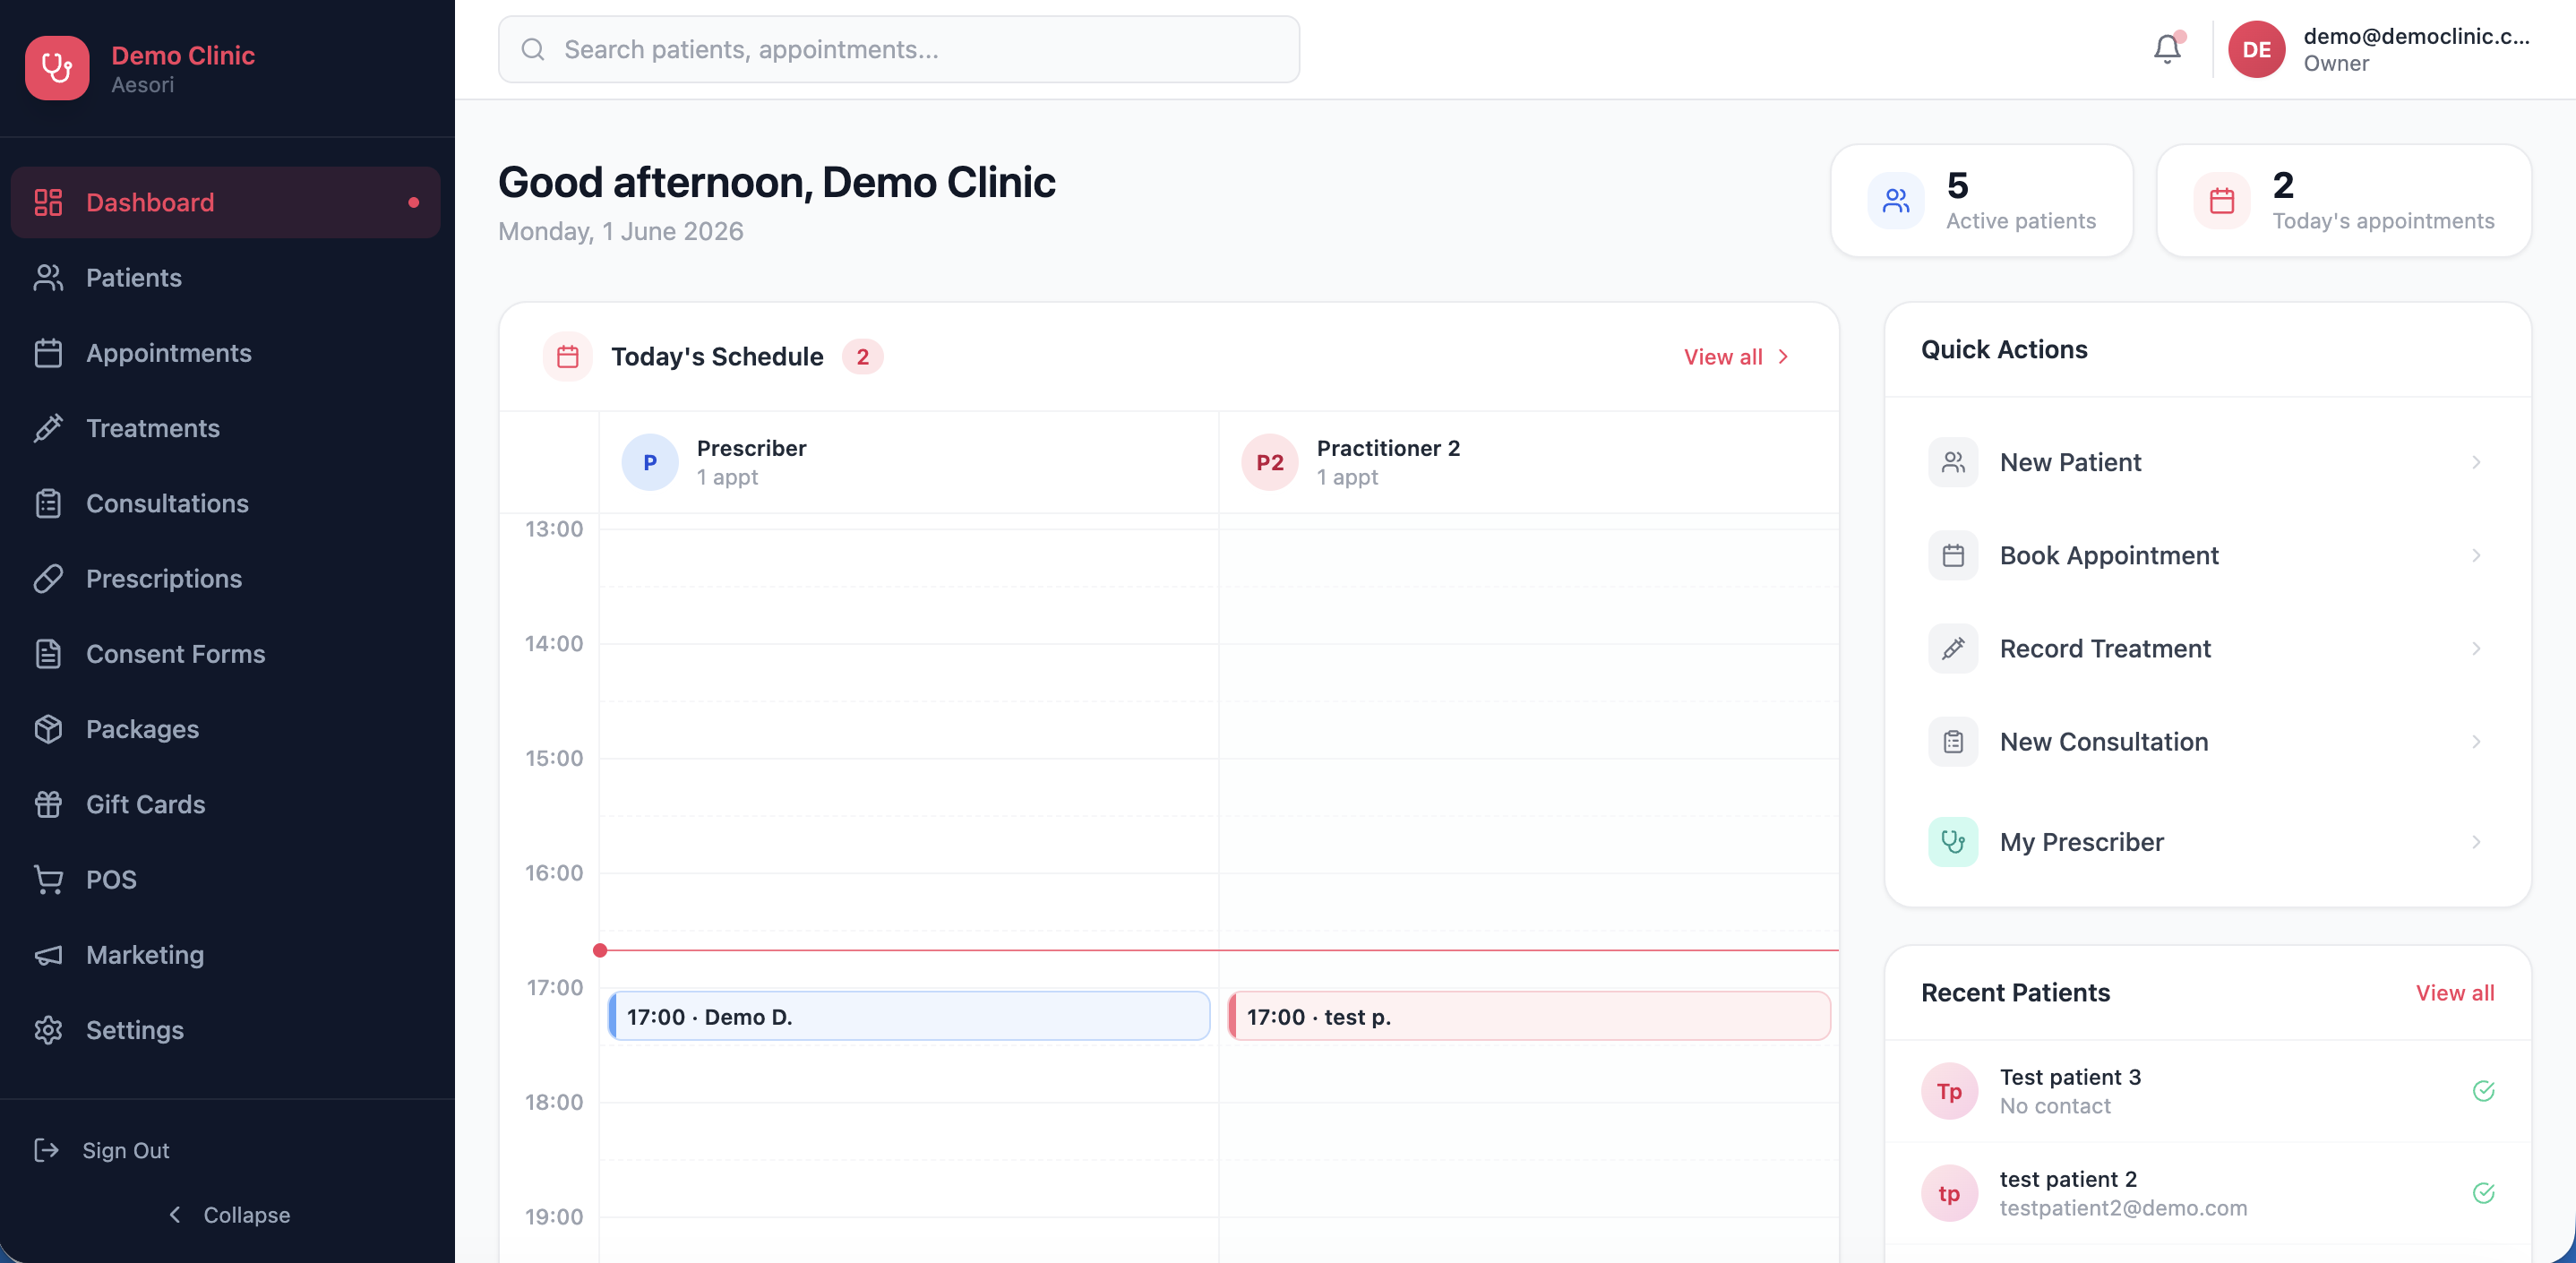
Task: Focus the Search patients, appointments field
Action: tap(899, 49)
